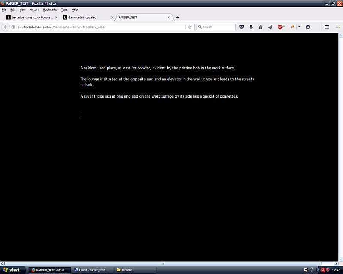Image resolution: width=343 pixels, height=274 pixels.
Task: Open the chat speech bubble icon
Action: point(308,27)
